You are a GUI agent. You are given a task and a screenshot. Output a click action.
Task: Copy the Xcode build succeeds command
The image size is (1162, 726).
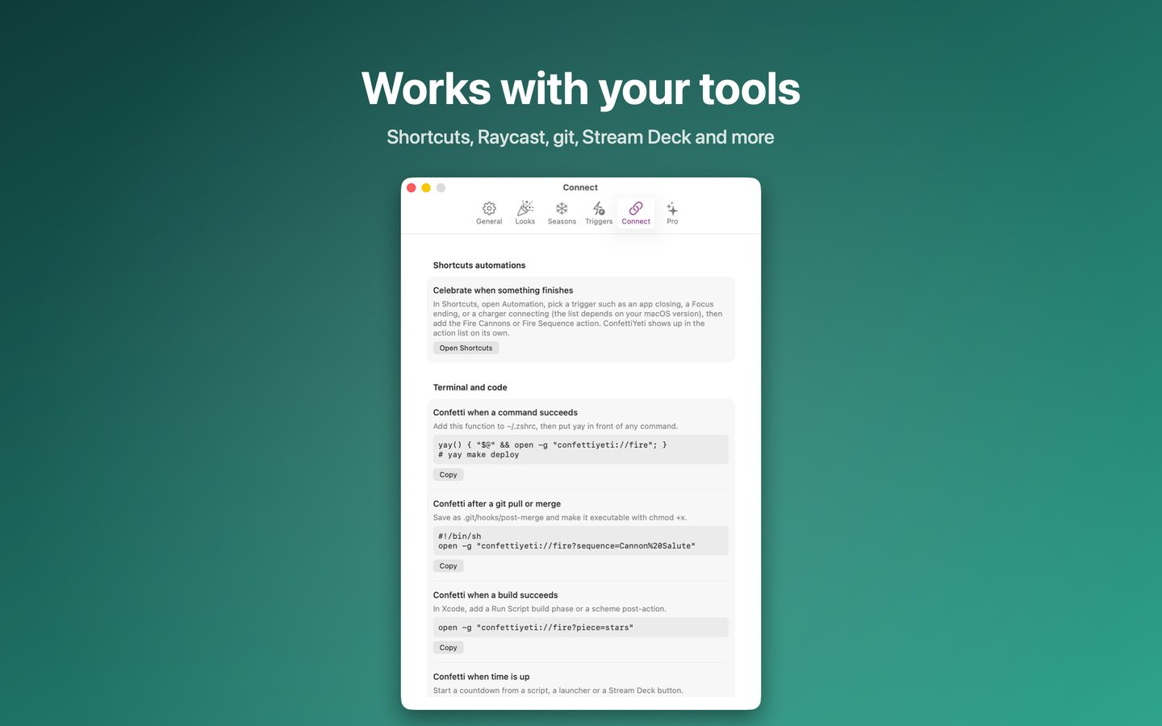tap(448, 647)
